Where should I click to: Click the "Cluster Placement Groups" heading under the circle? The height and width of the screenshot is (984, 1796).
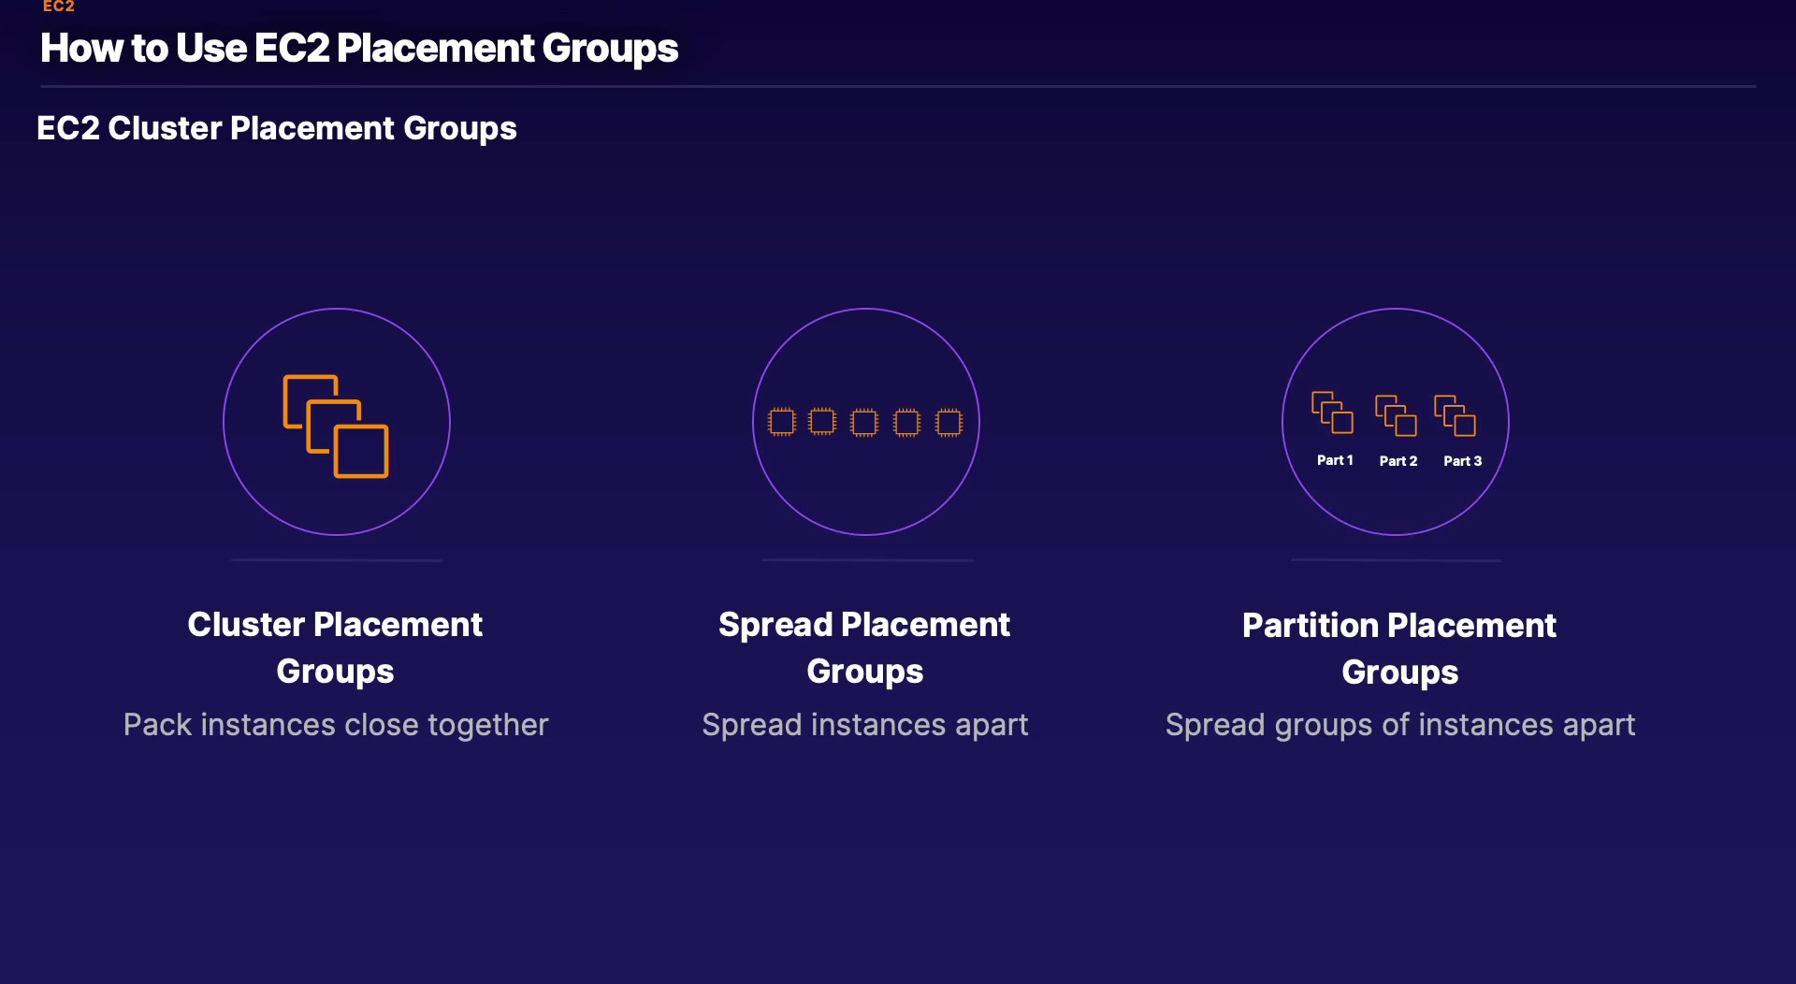pos(335,647)
